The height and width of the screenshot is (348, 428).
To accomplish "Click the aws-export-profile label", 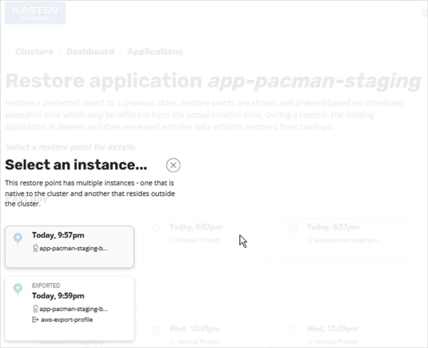I will 67,320.
